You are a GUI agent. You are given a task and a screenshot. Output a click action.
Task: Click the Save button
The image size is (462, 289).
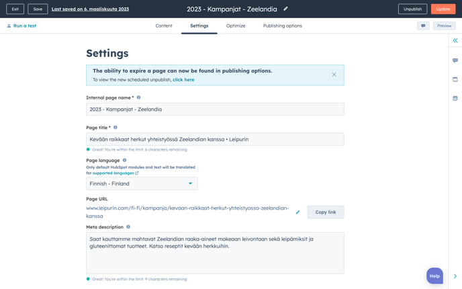(x=38, y=9)
